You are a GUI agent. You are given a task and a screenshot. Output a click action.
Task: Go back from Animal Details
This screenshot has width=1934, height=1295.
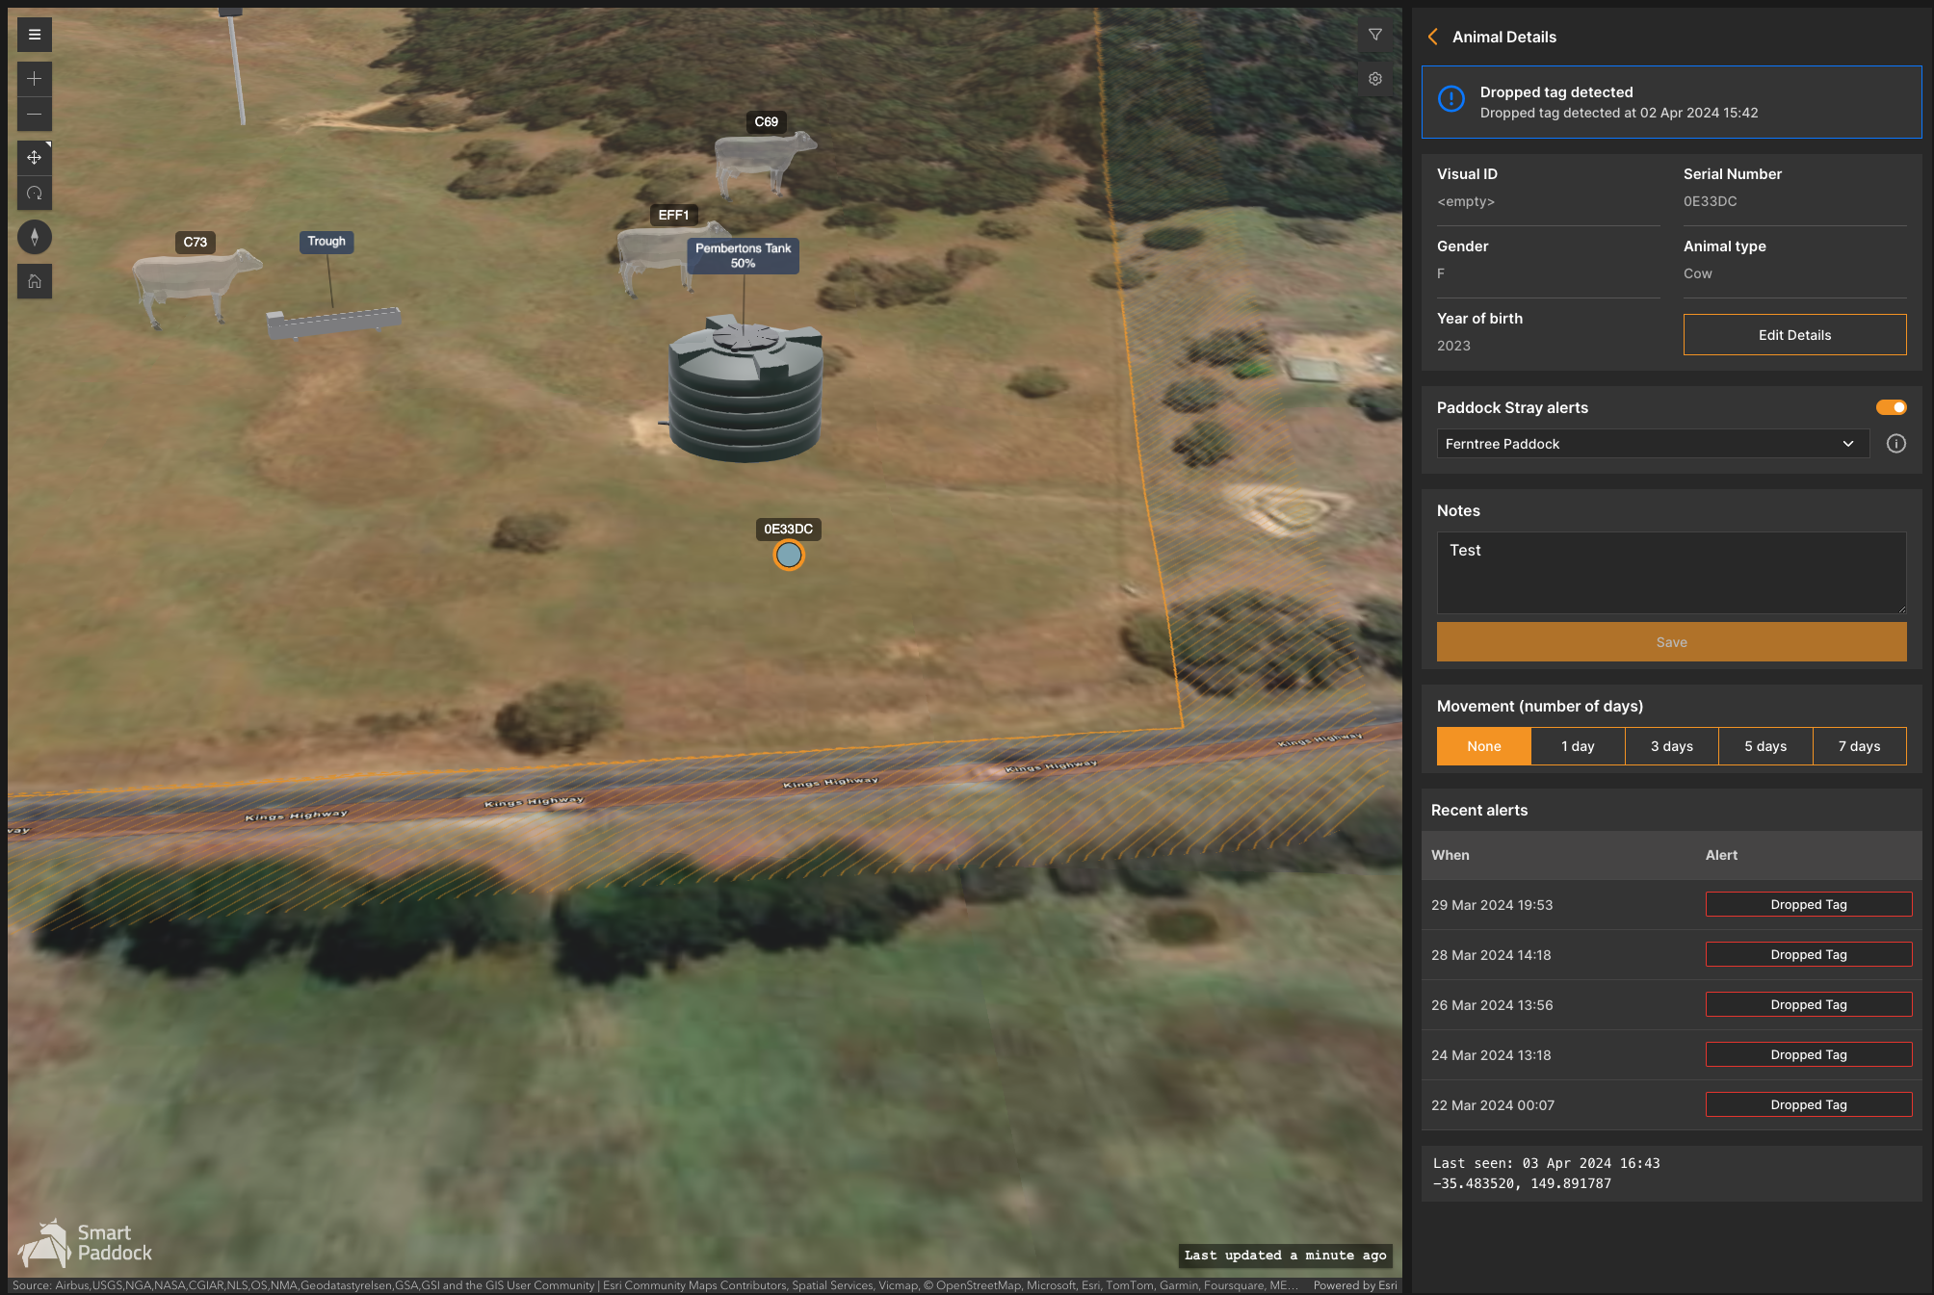coord(1433,37)
